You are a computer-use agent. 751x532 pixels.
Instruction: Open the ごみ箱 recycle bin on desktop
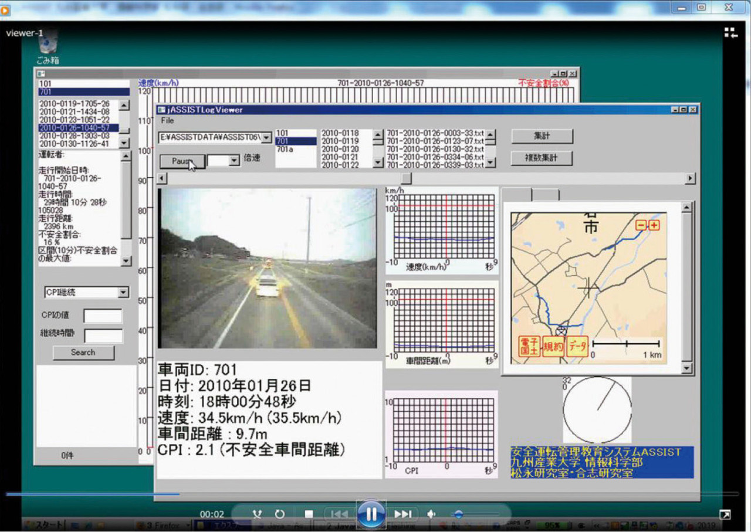48,45
